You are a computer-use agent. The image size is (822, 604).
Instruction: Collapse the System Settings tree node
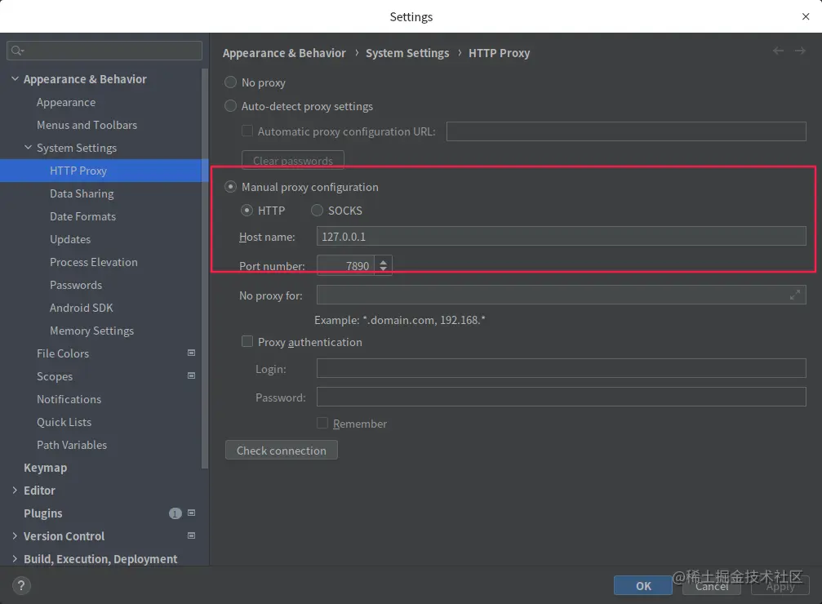click(x=29, y=148)
